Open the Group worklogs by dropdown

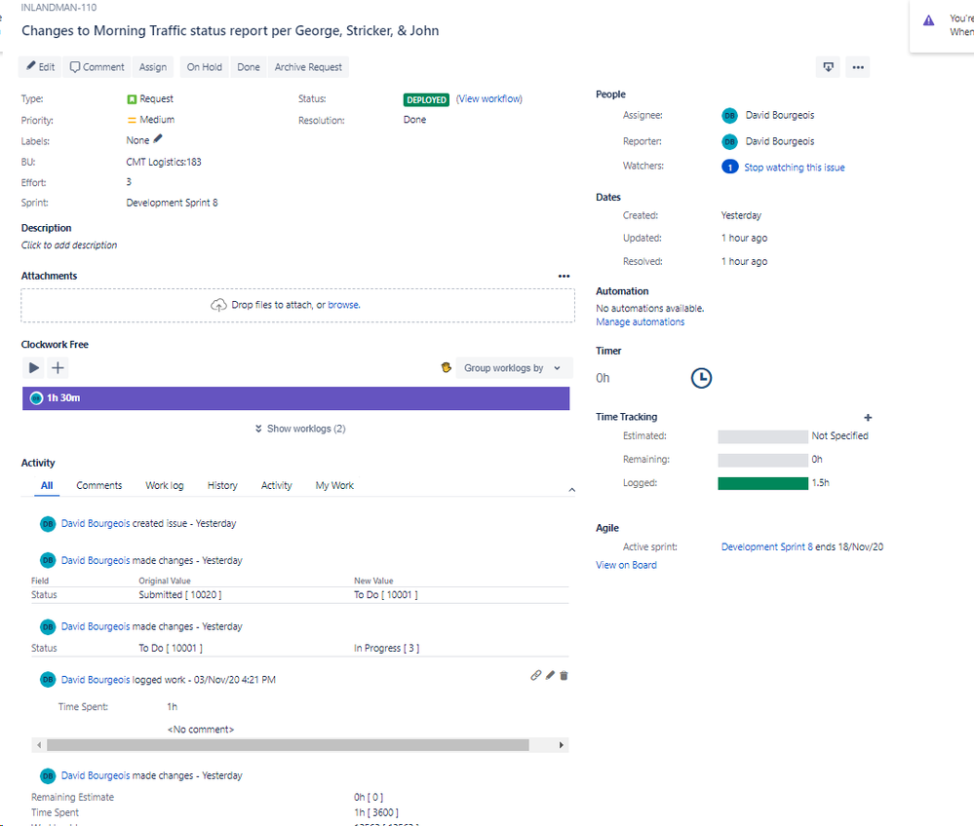tap(513, 368)
